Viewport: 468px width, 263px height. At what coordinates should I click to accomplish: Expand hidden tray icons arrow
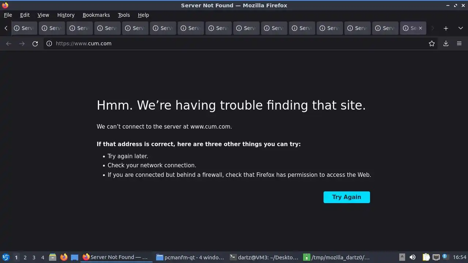(402, 257)
